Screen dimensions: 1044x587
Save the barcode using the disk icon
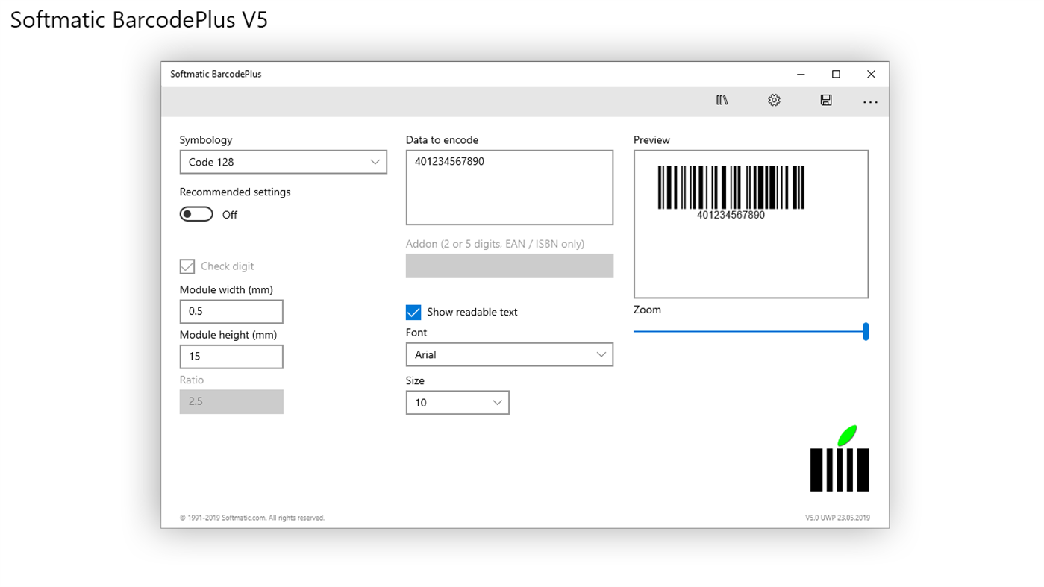coord(825,99)
